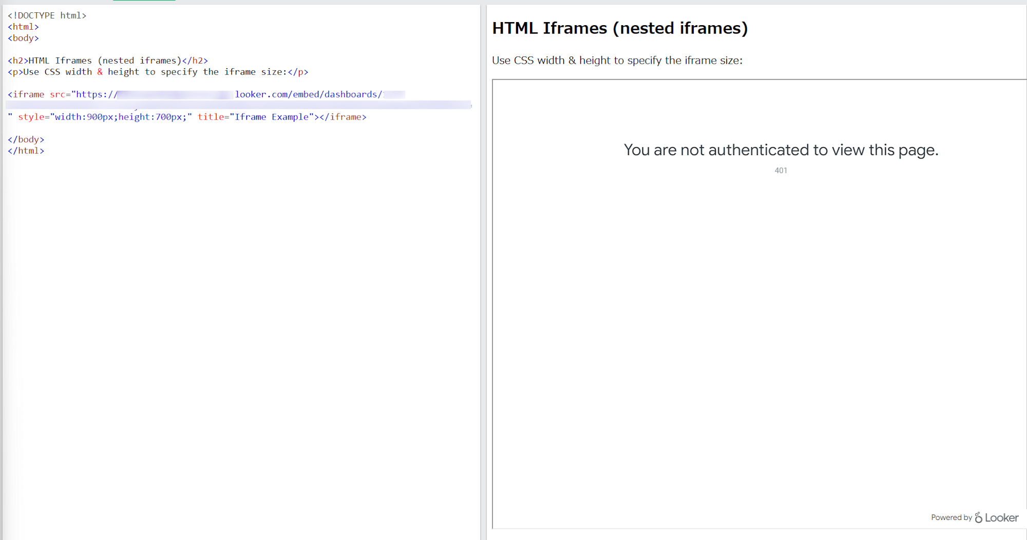Viewport: 1027px width, 540px height.
Task: Click the h2 "HTML Iframes (nested iframes)" code line
Action: pos(108,61)
